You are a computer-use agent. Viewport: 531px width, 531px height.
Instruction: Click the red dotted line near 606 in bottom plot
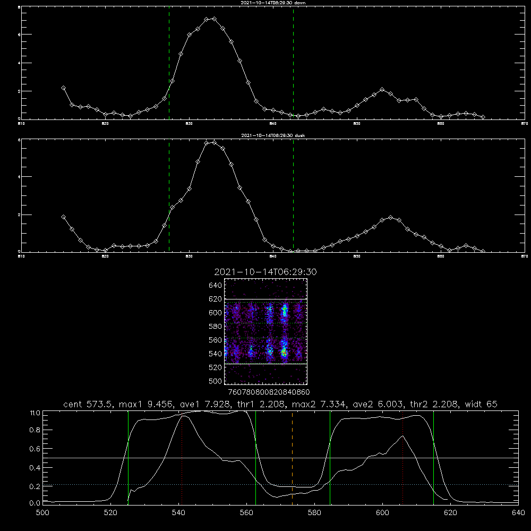[x=402, y=458]
